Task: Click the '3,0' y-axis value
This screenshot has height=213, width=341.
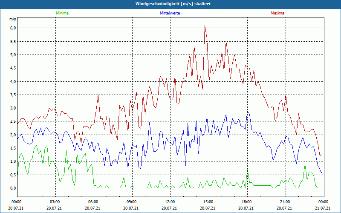Action: point(13,108)
